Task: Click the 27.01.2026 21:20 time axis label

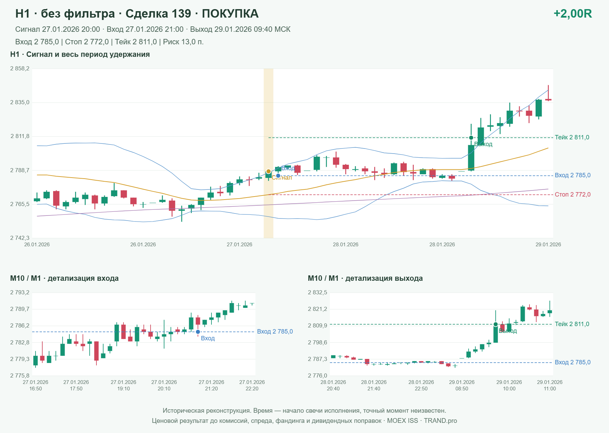Action: (211, 385)
